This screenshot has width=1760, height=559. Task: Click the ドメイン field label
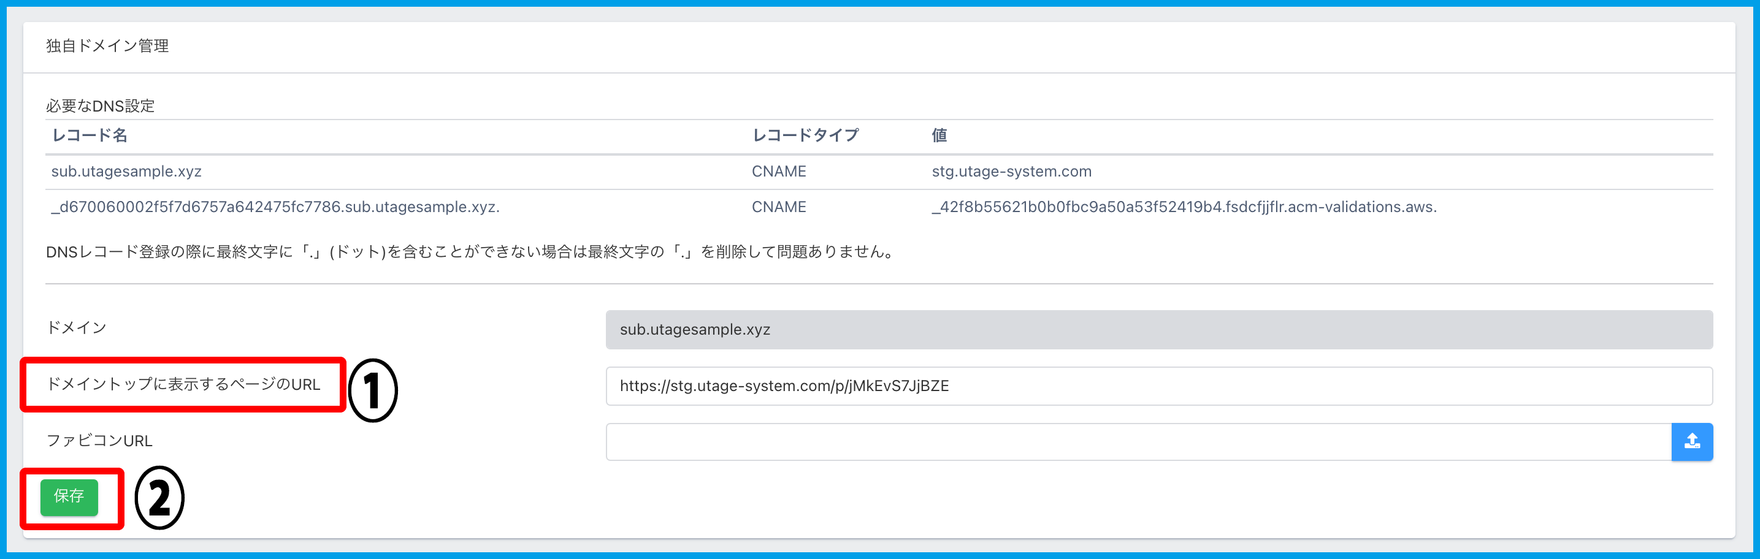click(76, 328)
